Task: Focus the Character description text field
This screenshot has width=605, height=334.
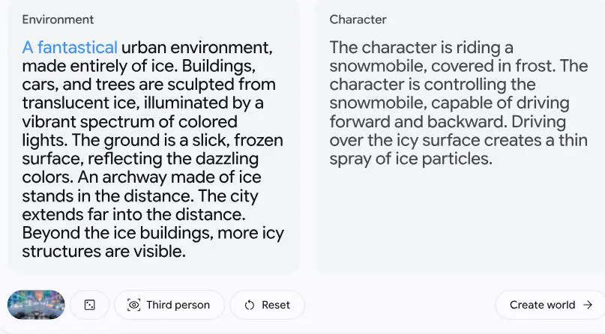Action: [x=459, y=103]
